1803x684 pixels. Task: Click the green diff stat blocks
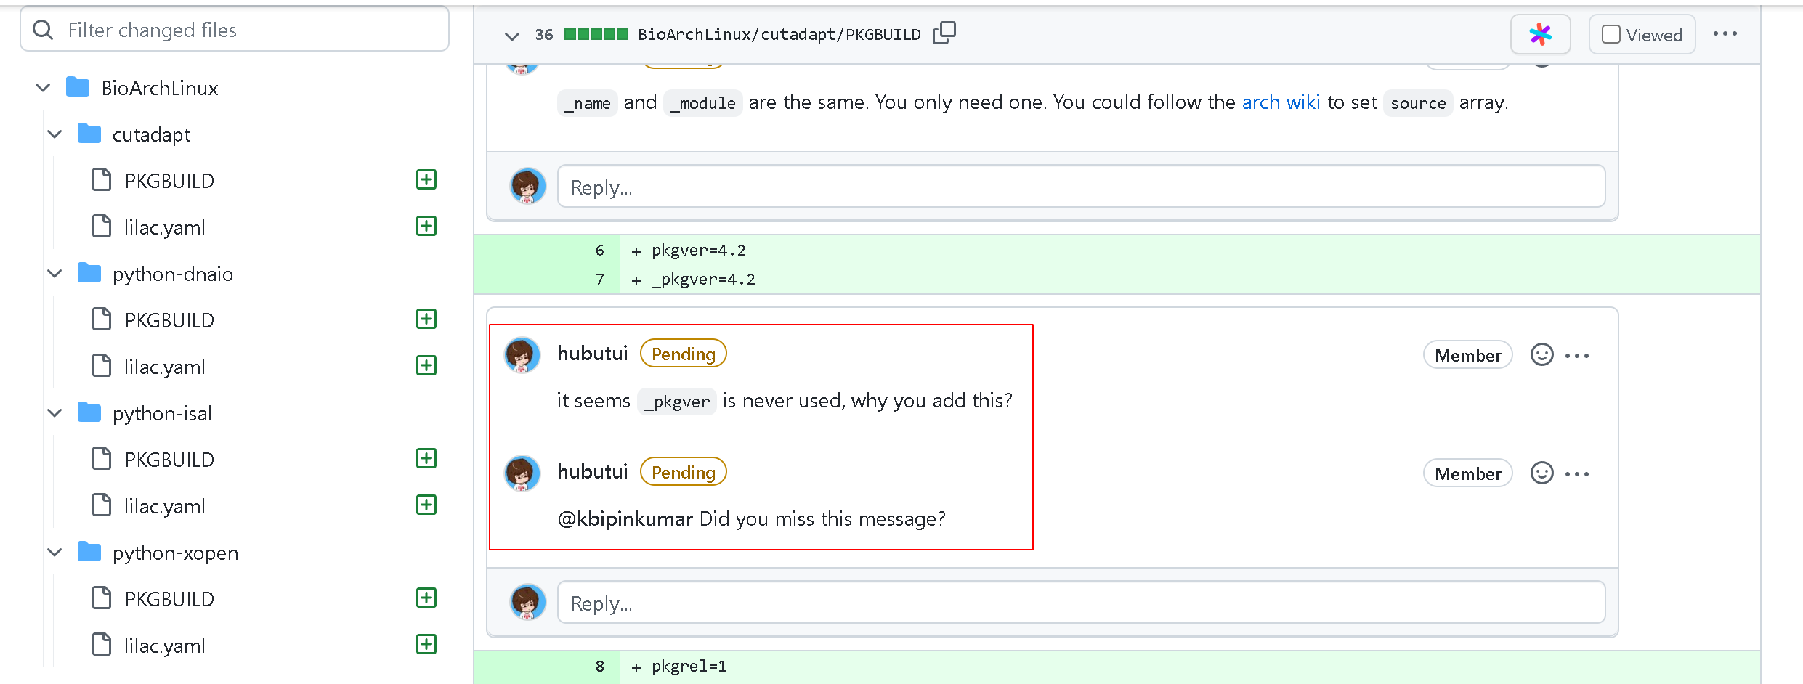pyautogui.click(x=596, y=33)
